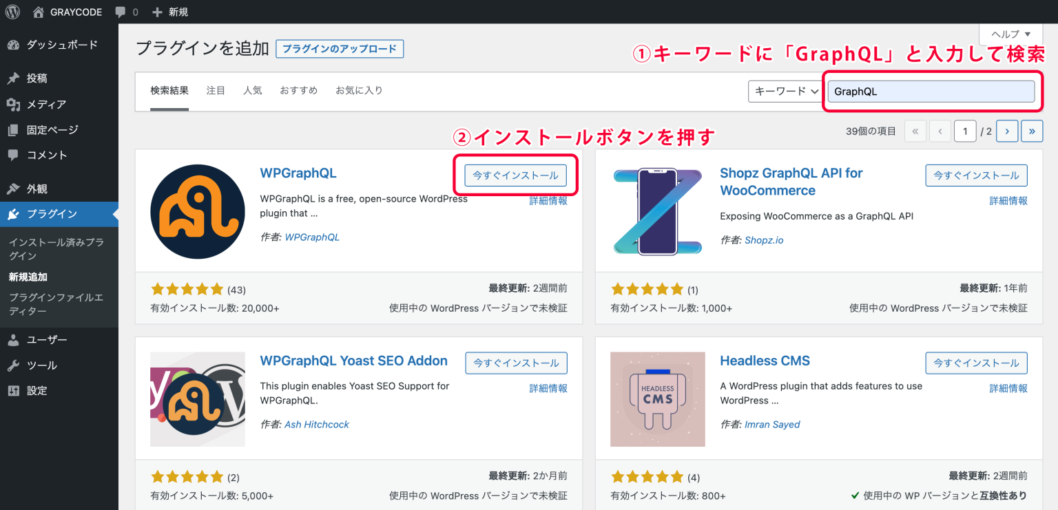Open Shopz GraphQL API for WooCommerce title
Image resolution: width=1058 pixels, height=510 pixels.
[791, 182]
